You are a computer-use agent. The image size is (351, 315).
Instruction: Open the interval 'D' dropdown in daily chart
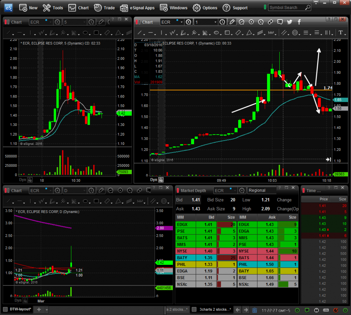point(84,191)
